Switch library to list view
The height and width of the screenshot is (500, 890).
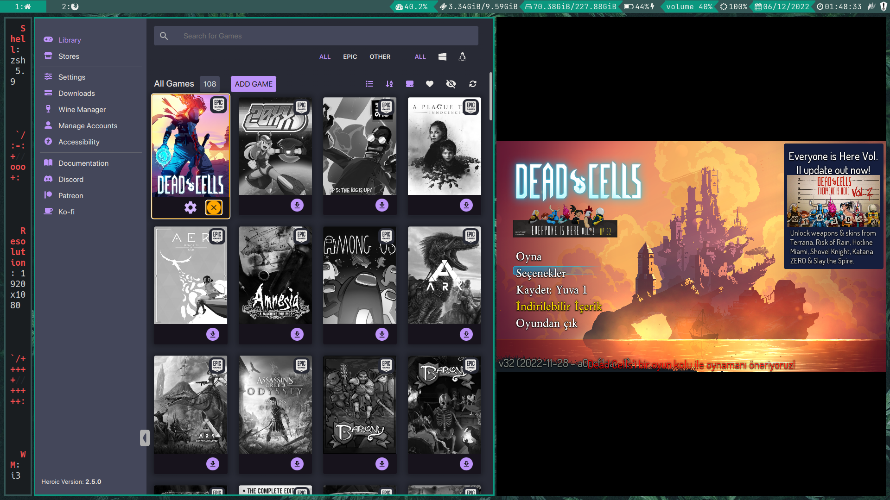pos(369,84)
